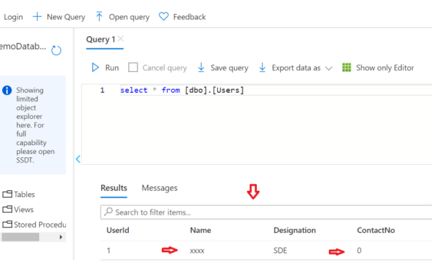The height and width of the screenshot is (269, 438).
Task: Click the Run label
Action: tap(112, 68)
